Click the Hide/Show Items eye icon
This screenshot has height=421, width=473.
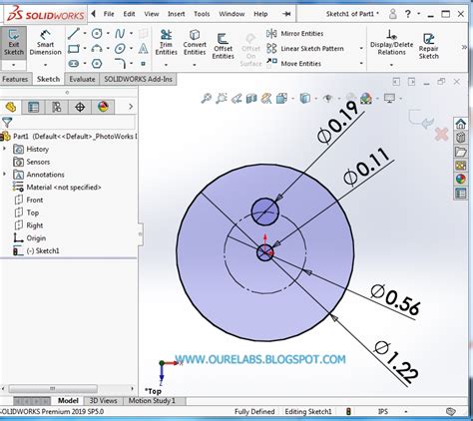(328, 99)
